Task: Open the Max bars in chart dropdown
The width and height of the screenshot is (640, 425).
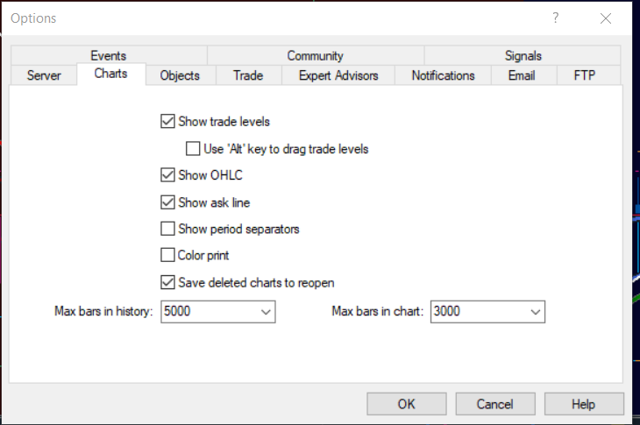Action: (x=535, y=311)
